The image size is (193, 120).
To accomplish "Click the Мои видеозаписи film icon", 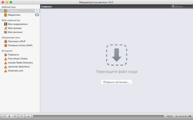I will point(5,24).
